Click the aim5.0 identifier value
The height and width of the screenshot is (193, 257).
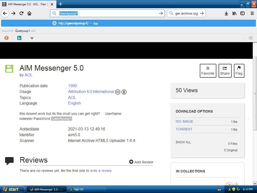coord(74,135)
